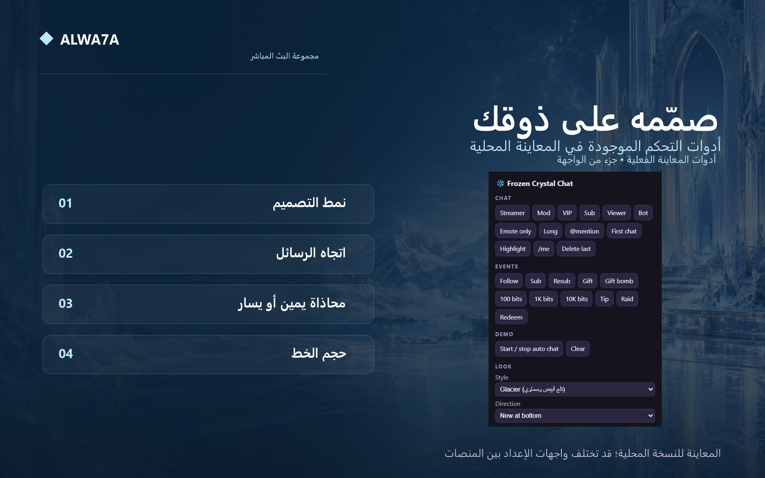Send a Streamer test message

click(x=512, y=213)
